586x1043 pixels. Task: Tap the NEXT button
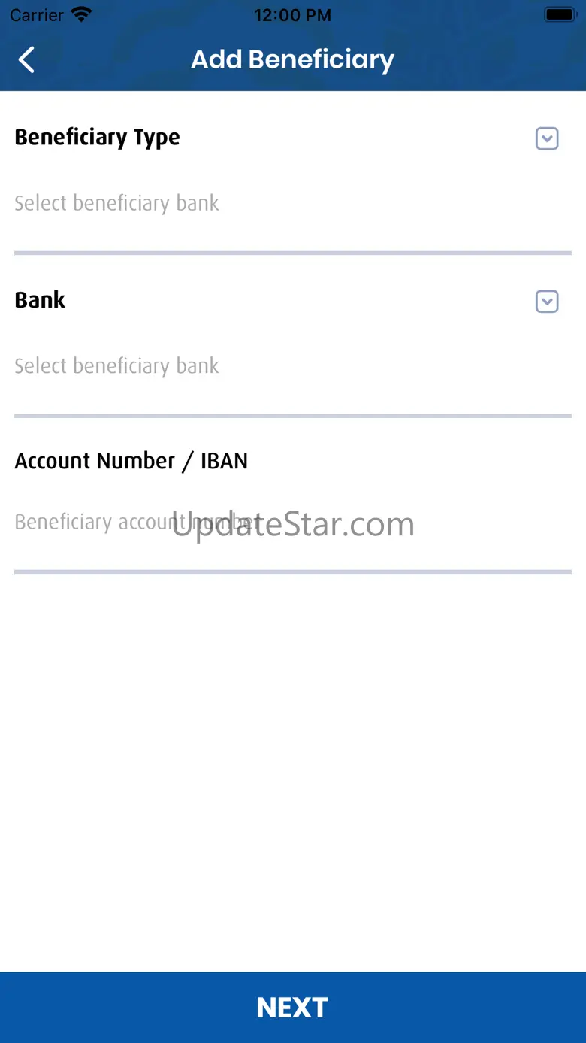(x=293, y=1007)
